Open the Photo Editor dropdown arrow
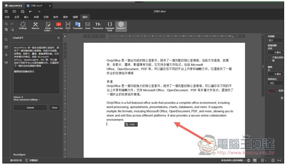Image resolution: width=286 pixels, height=165 pixels. click(51, 31)
